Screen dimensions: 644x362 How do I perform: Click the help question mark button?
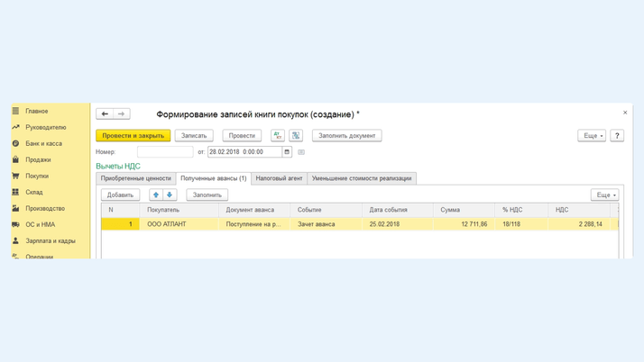(617, 135)
